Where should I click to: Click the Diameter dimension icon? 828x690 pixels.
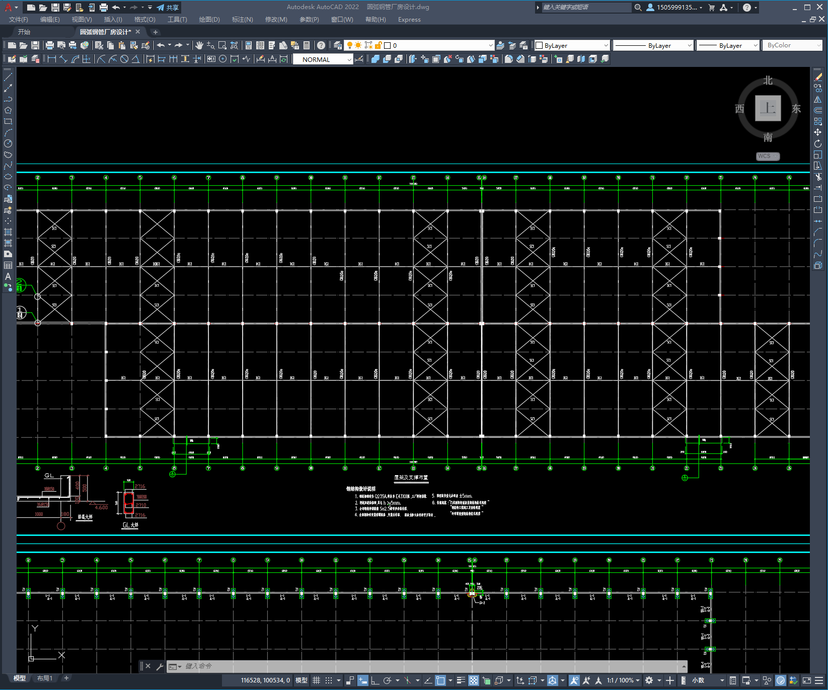coord(124,59)
